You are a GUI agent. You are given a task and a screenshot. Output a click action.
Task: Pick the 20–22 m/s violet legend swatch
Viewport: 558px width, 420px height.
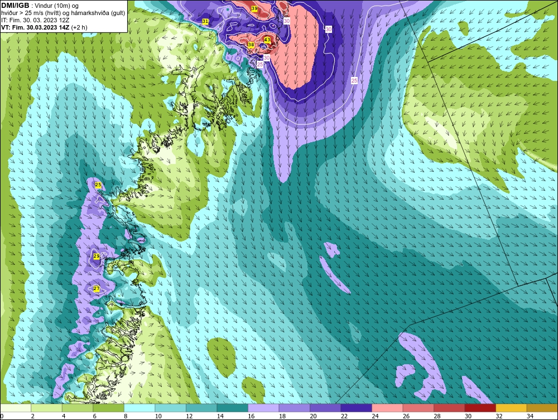pyautogui.click(x=325, y=408)
